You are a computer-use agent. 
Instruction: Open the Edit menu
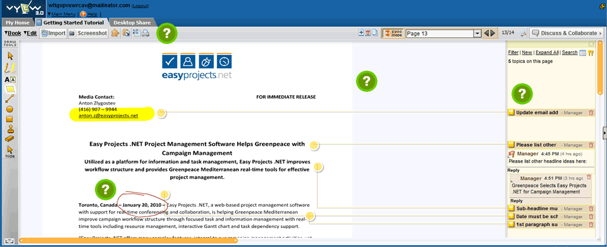click(30, 33)
